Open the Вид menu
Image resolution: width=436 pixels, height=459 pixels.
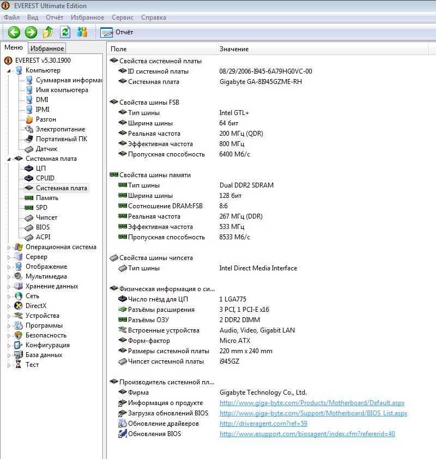[x=33, y=17]
